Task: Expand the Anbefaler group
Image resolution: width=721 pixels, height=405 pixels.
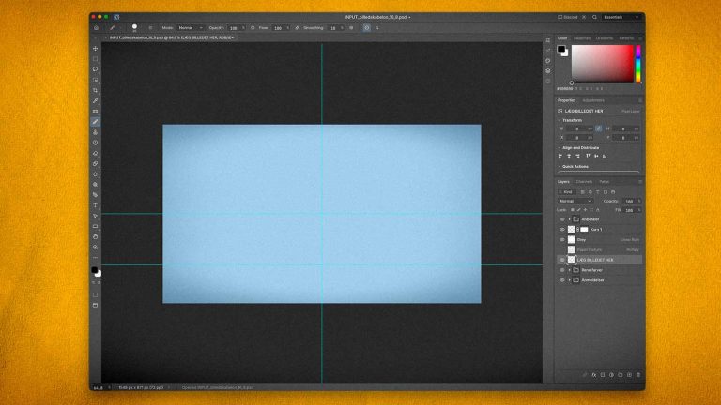Action: point(569,219)
